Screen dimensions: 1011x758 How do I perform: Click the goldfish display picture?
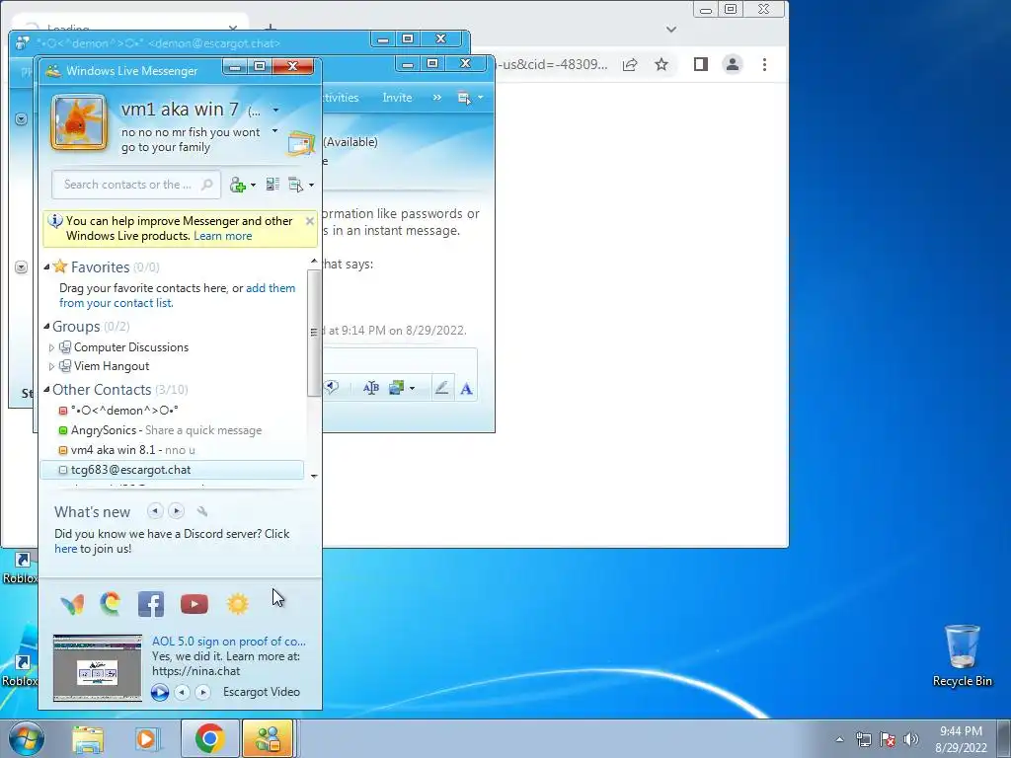(x=79, y=122)
